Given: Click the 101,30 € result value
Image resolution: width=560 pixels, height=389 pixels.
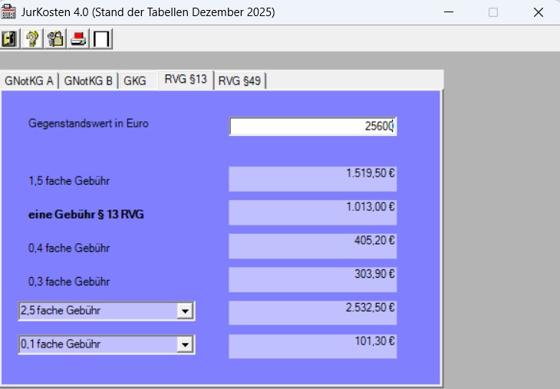Looking at the screenshot, I should point(374,341).
